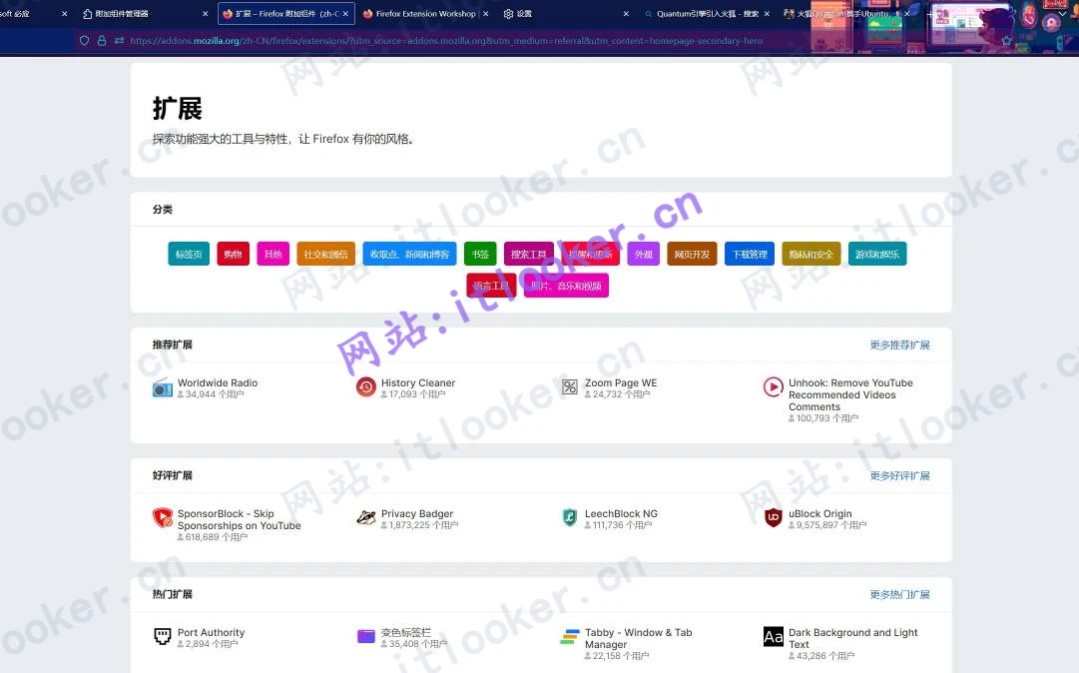Bookmark this page with the star icon
Viewport: 1079px width, 673px height.
(1007, 41)
